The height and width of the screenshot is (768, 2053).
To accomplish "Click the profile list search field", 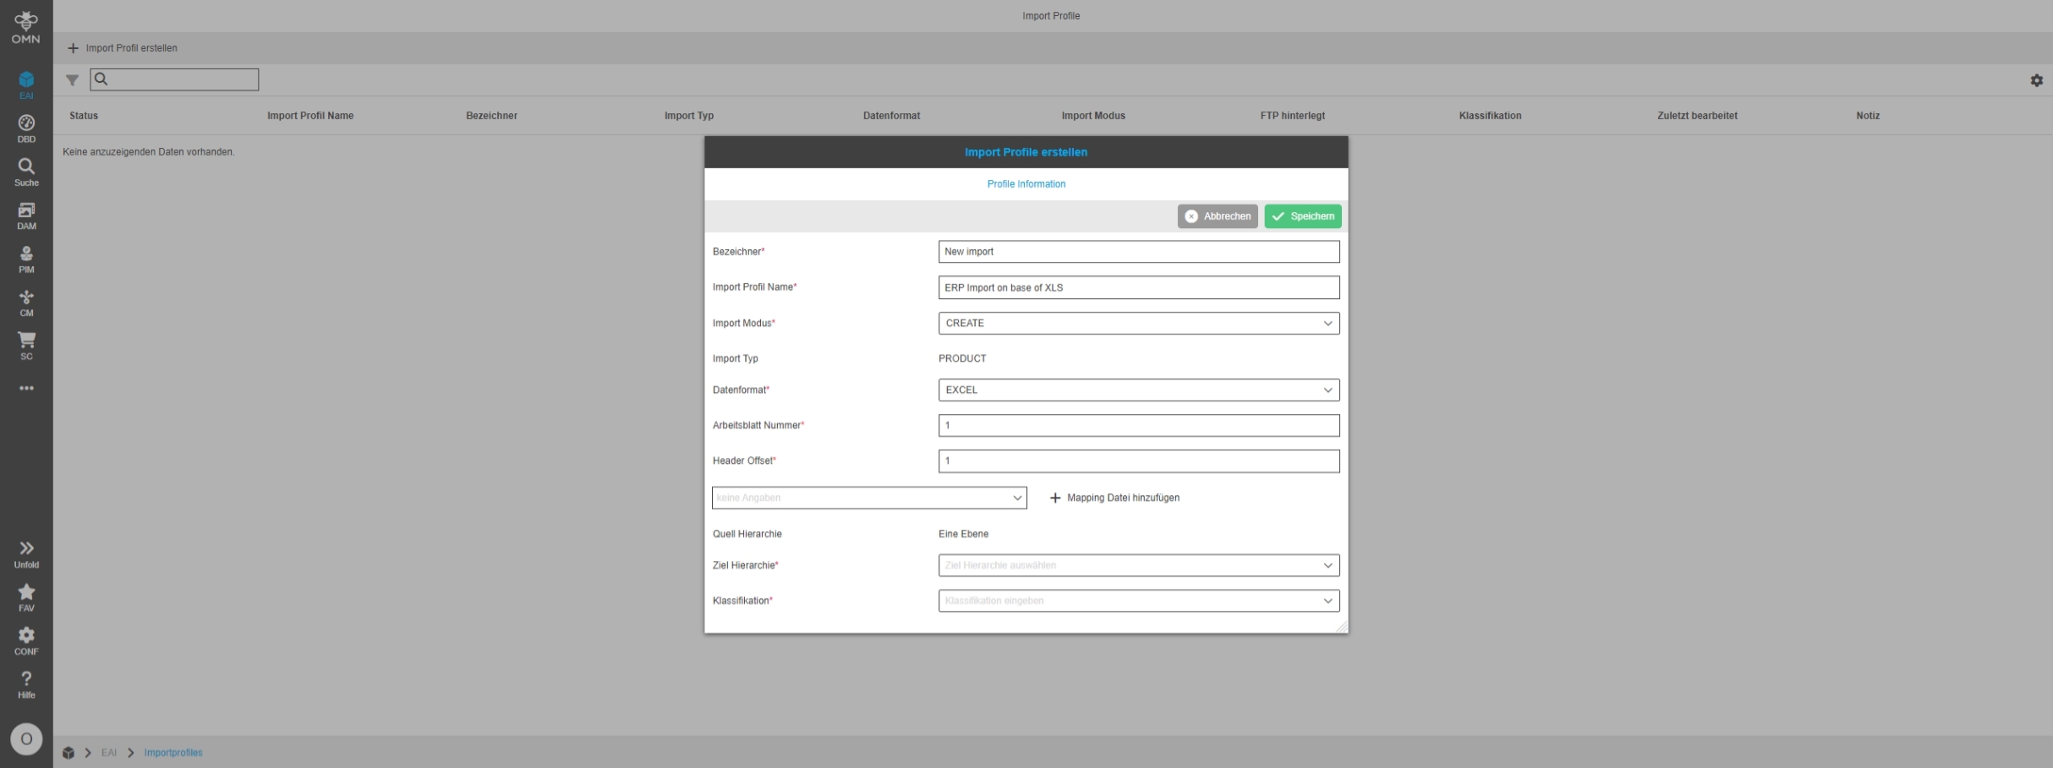I will [174, 79].
